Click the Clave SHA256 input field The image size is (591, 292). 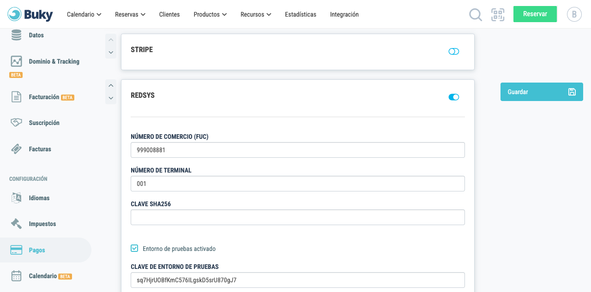point(298,217)
